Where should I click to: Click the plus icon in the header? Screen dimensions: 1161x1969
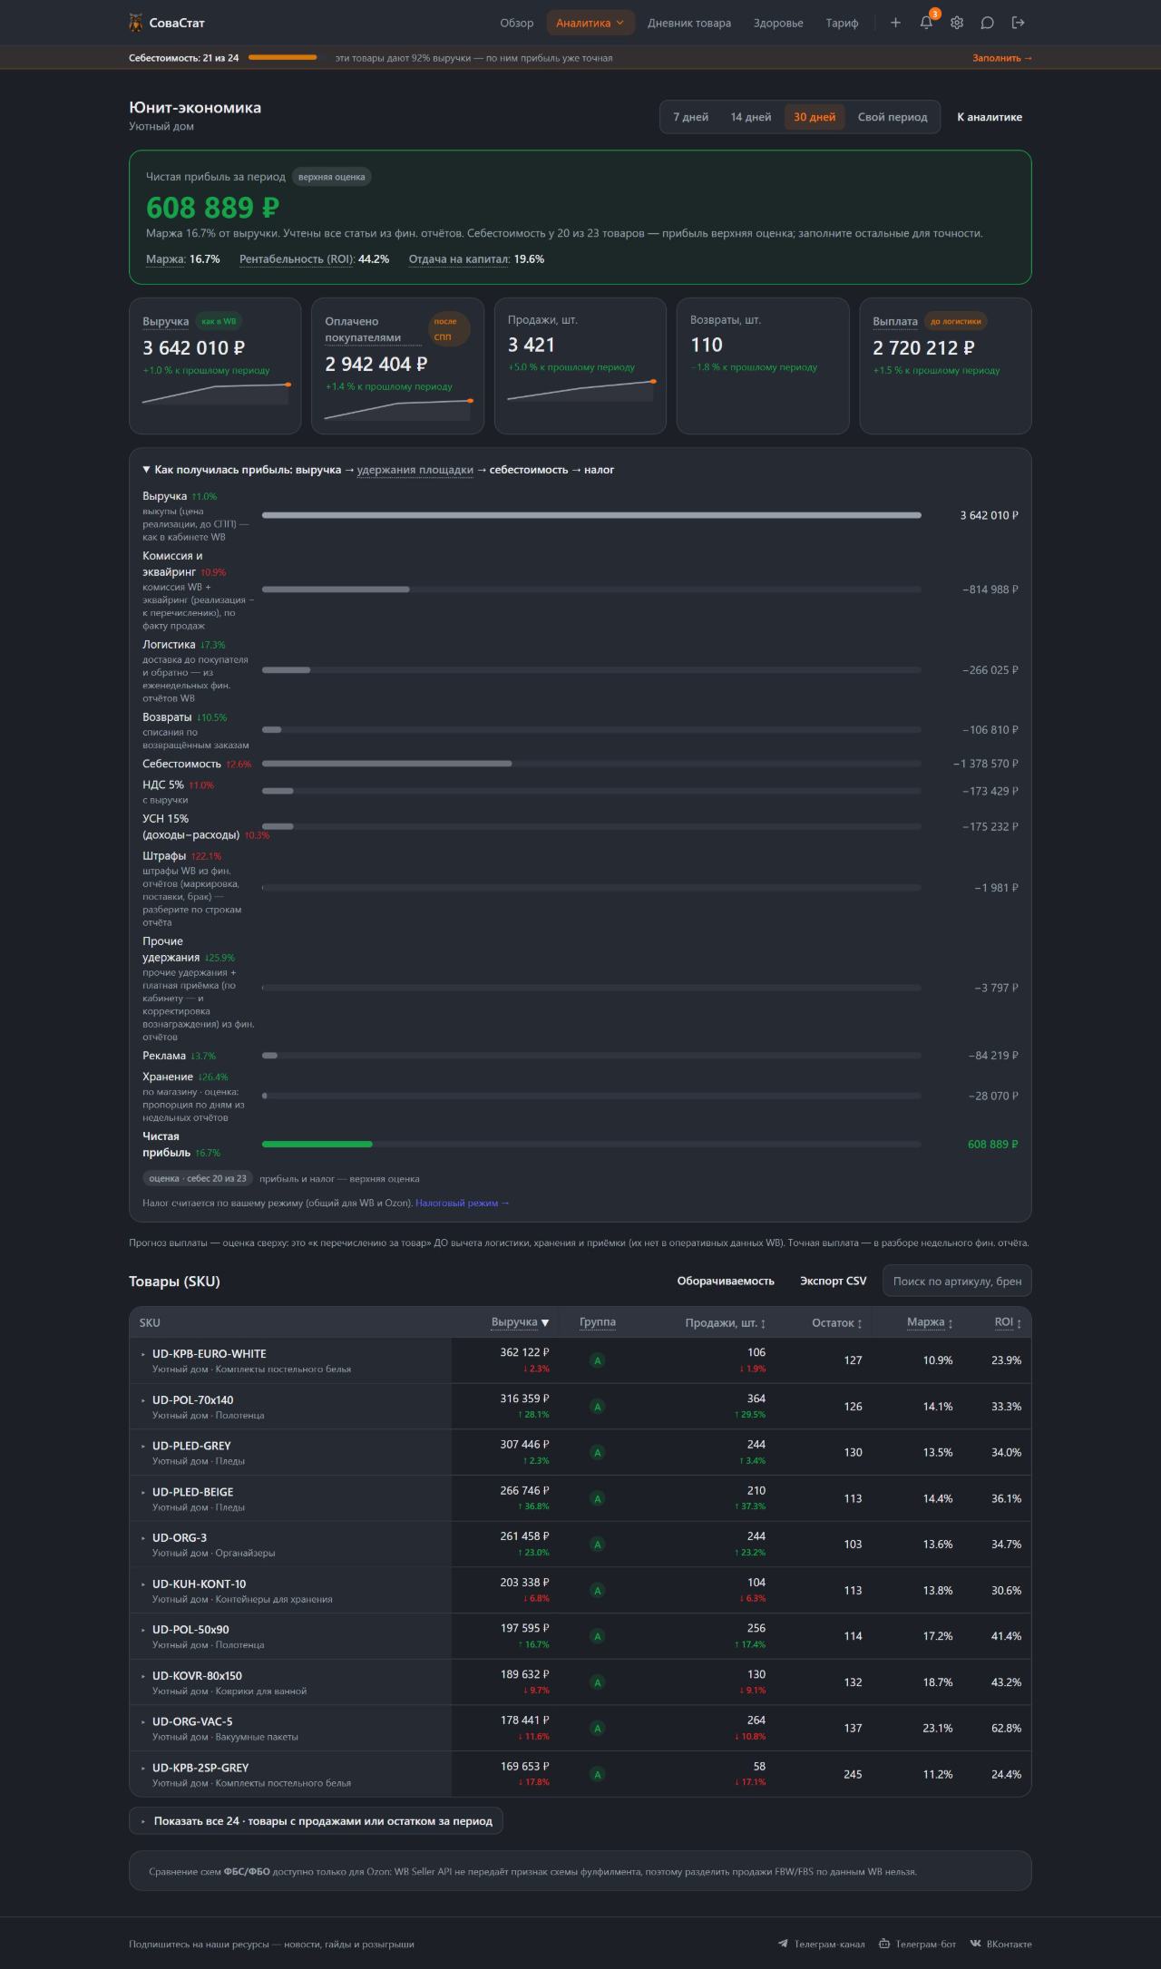895,23
